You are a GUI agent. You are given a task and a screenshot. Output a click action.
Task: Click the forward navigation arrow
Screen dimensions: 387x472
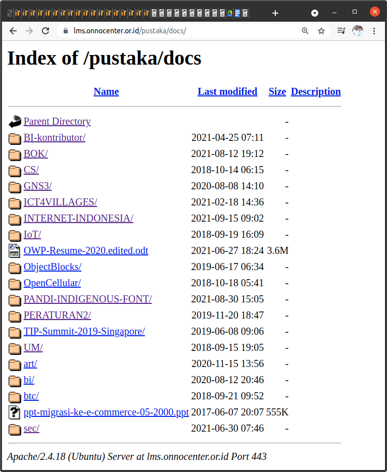(29, 31)
